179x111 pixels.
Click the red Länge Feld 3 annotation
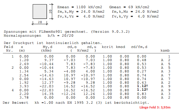coord(155,107)
